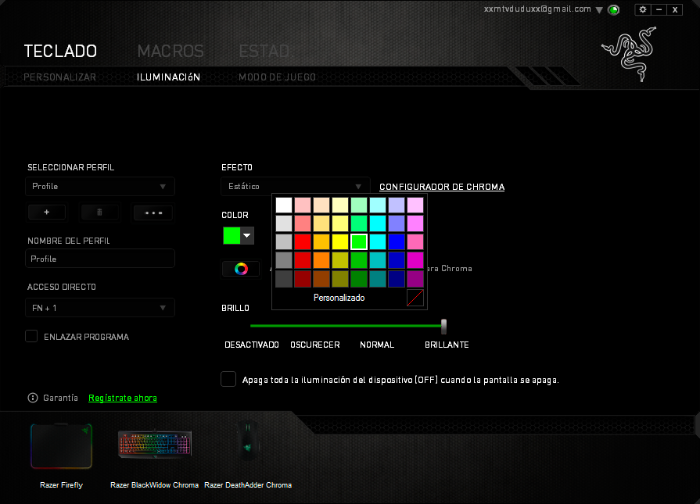
Task: Pick the selected bright green swatch
Action: point(359,241)
